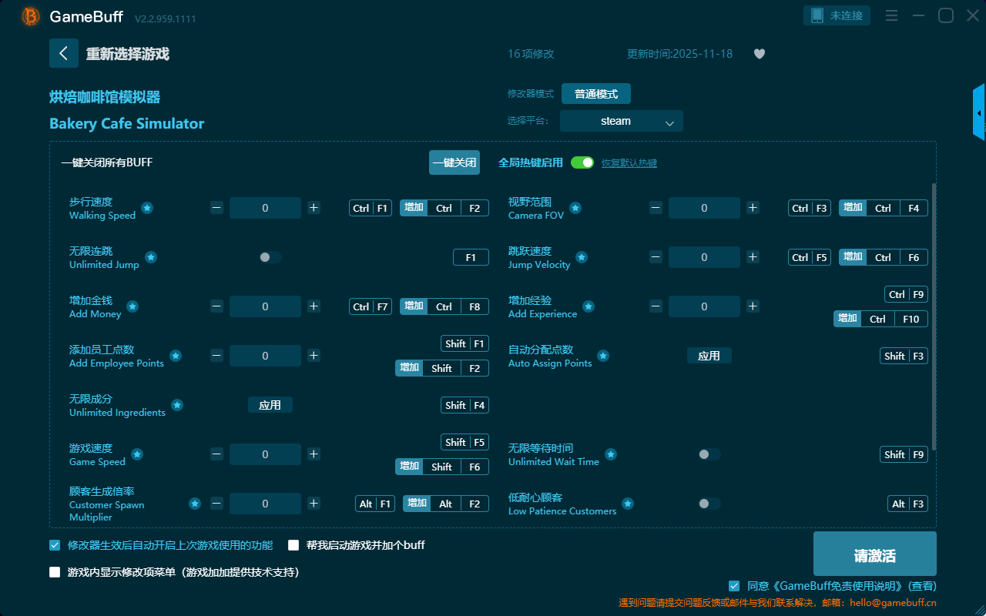Increase Walking Speed with the plus button
The height and width of the screenshot is (616, 986).
(x=314, y=208)
